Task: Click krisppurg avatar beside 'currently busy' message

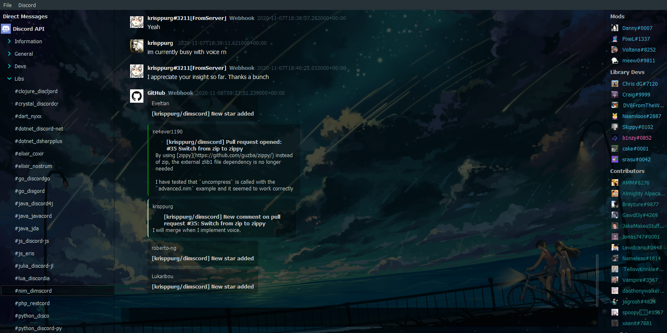Action: click(x=137, y=46)
